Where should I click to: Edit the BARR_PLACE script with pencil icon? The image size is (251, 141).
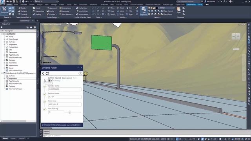pyautogui.click(x=52, y=81)
